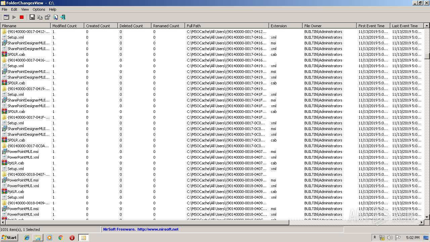This screenshot has height=242, width=430.
Task: Open the Properties toolbar icon
Action: click(47, 17)
